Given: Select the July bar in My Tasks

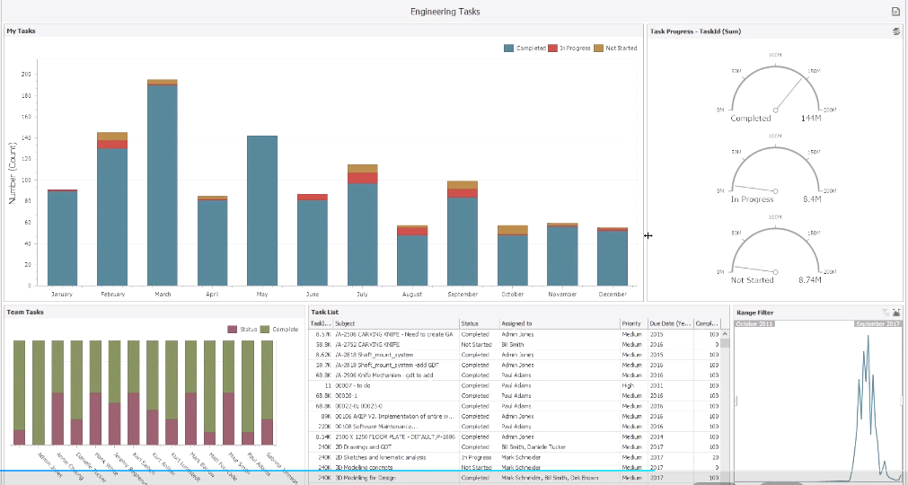Looking at the screenshot, I should pyautogui.click(x=363, y=225).
